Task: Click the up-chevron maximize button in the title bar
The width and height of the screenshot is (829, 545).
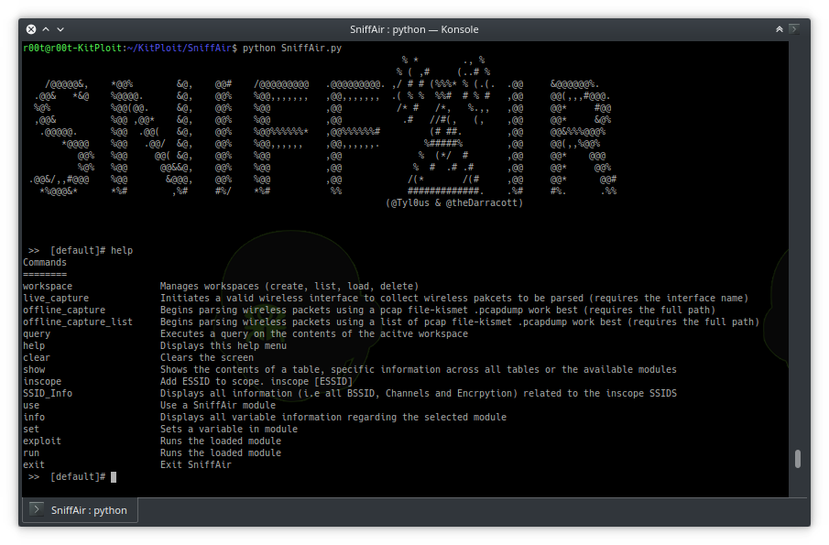Action: point(46,29)
